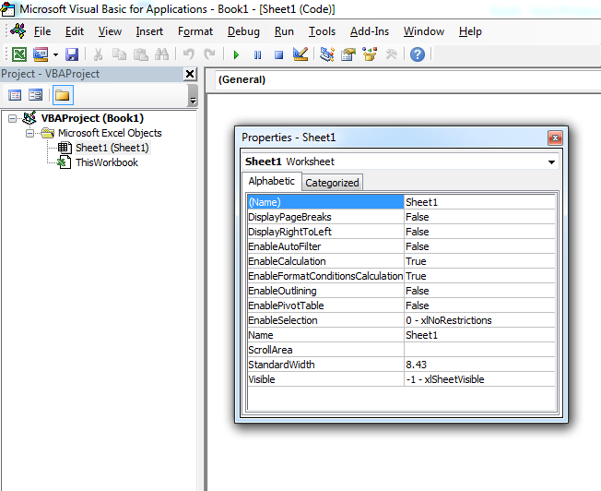
Task: Click View Microsoft Excel toolbar icon
Action: pyautogui.click(x=19, y=54)
